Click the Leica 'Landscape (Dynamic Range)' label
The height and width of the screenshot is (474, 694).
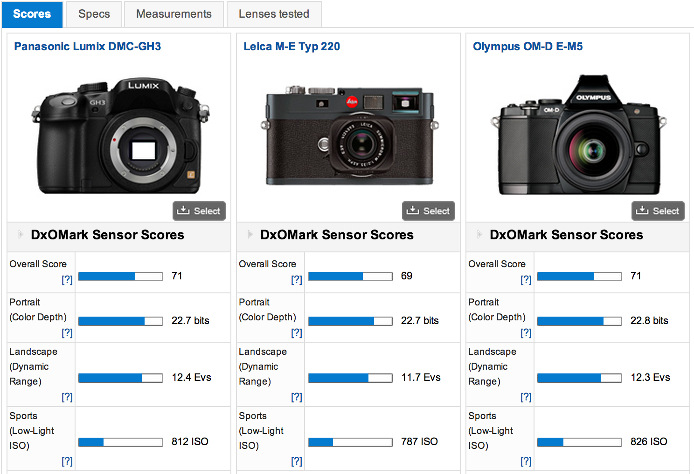tap(263, 366)
